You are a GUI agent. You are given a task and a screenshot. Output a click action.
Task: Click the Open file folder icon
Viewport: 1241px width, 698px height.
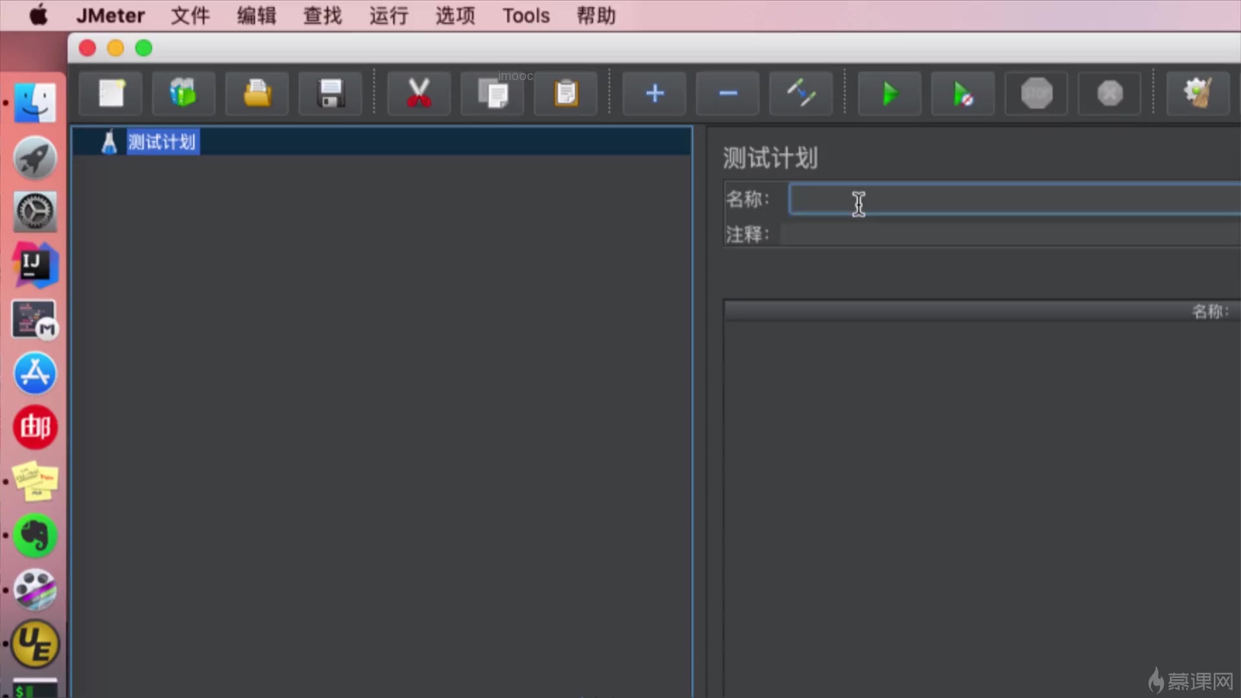(257, 94)
